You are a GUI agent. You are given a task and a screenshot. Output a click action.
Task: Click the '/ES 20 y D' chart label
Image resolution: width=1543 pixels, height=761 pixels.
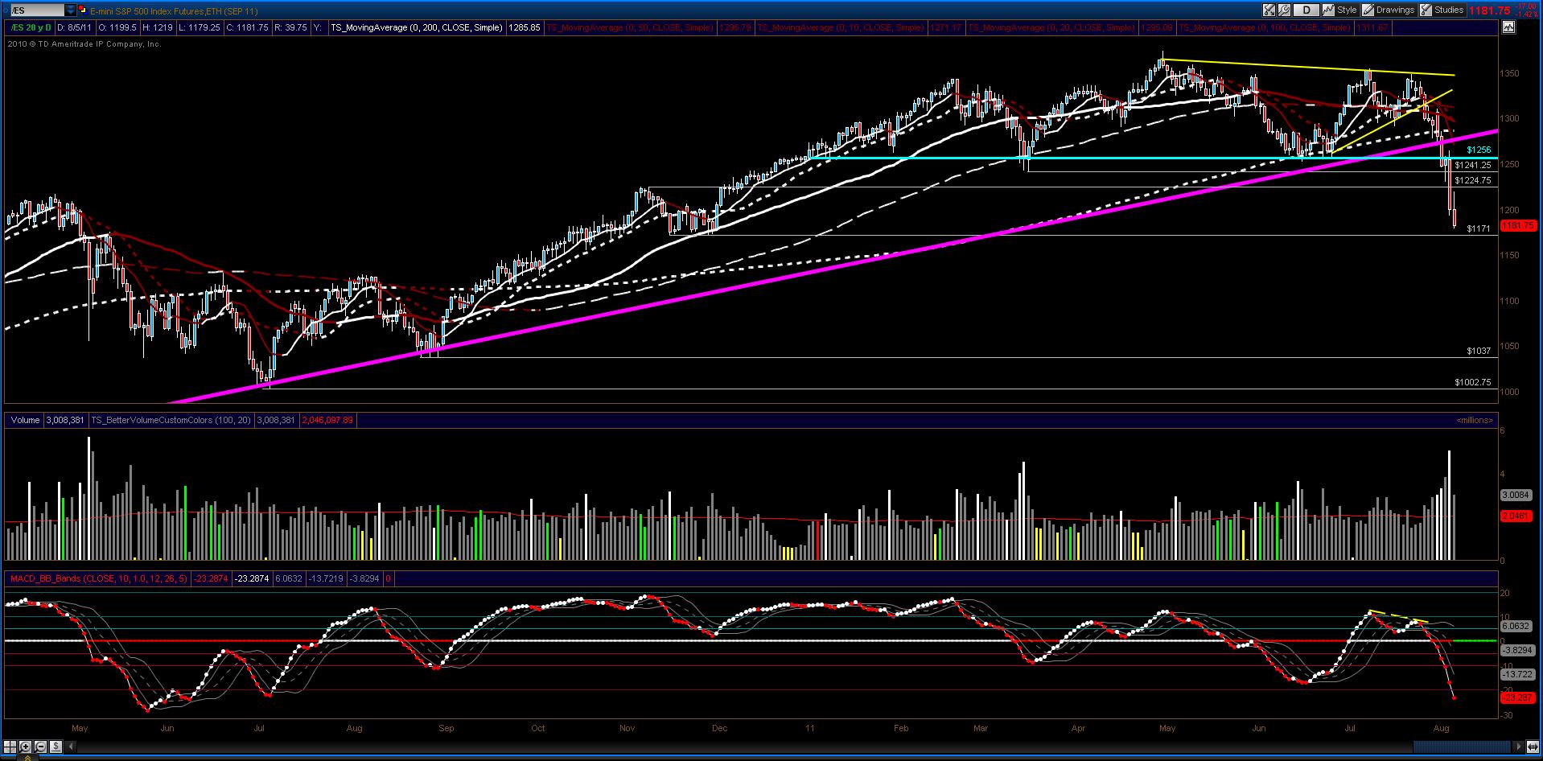(x=31, y=27)
